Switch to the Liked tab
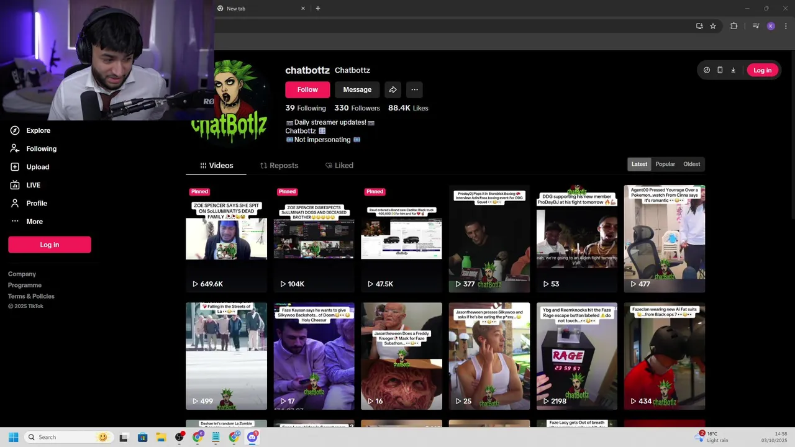795x447 pixels. coord(339,165)
